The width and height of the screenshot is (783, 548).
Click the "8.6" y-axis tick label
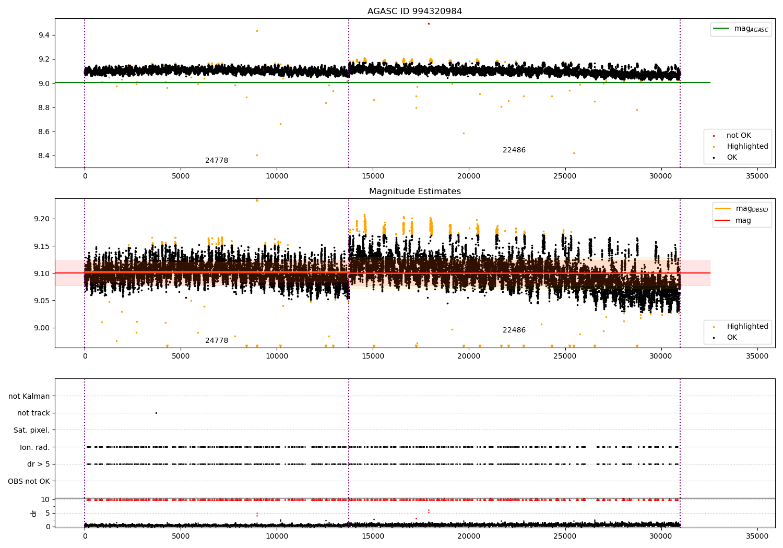point(44,132)
